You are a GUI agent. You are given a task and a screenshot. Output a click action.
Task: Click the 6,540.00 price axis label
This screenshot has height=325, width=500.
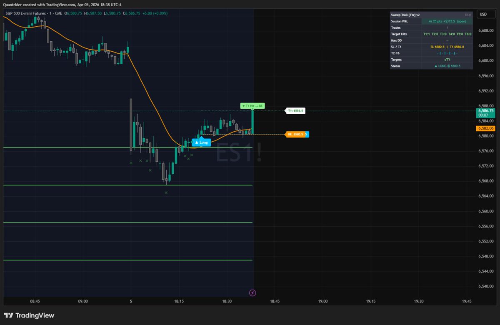point(486,286)
